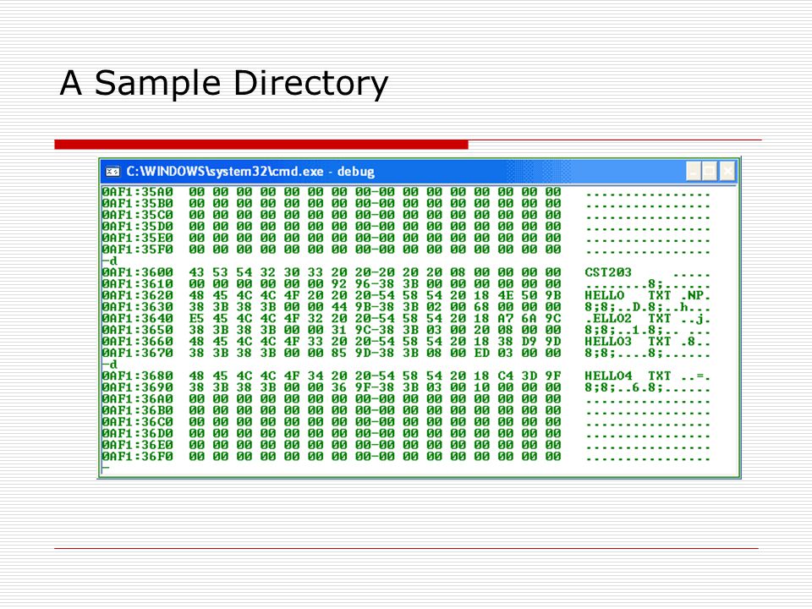812x609 pixels.
Task: Select address 0AF1:3620 in the dump
Action: pyautogui.click(x=137, y=295)
